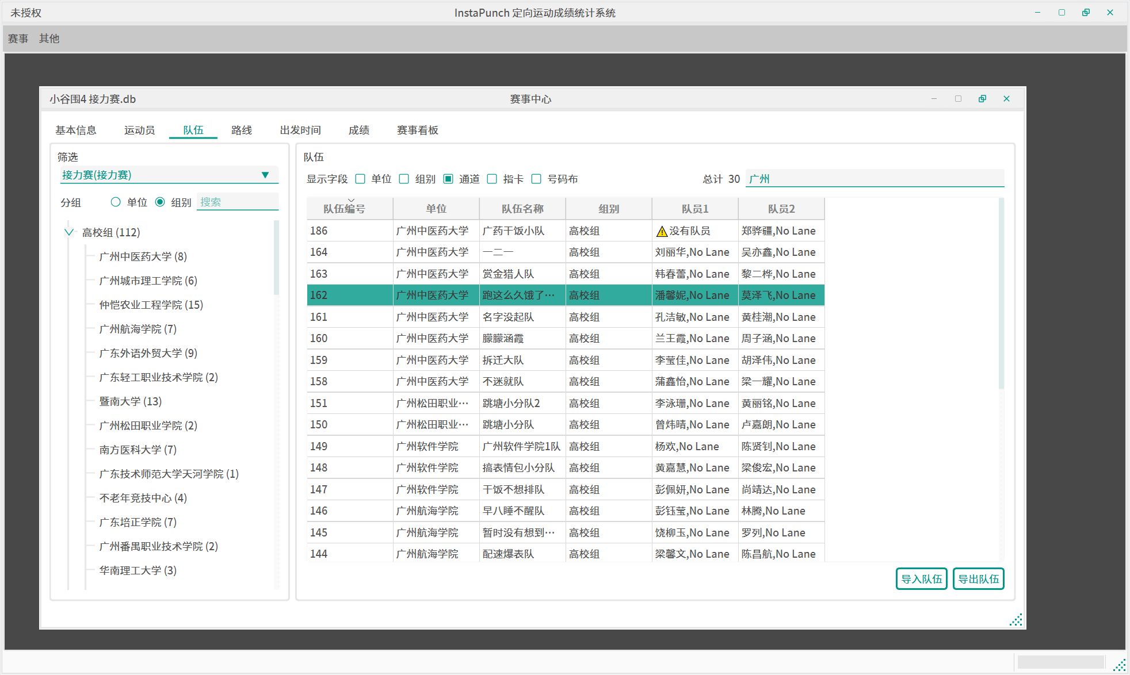Screen dimensions: 1130x675
Task: Restore the inner 赛事中心 window
Action: (982, 99)
